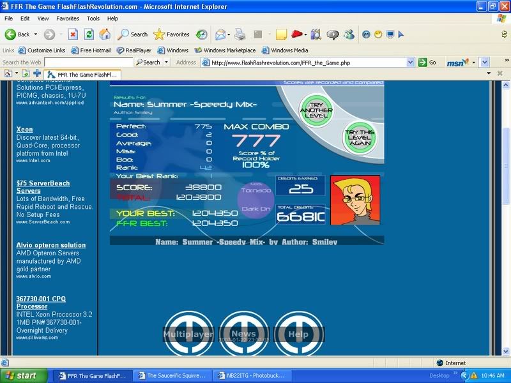Click inside the Search the Web field
This screenshot has height=383, width=511.
click(x=88, y=63)
